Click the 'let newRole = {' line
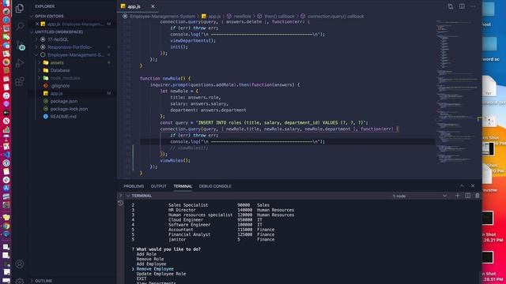Image resolution: width=506 pixels, height=284 pixels. coord(179,92)
